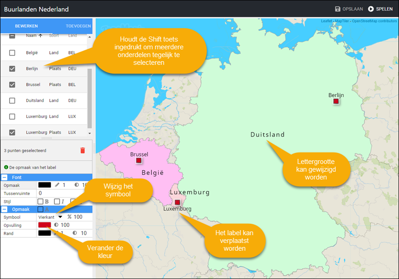This screenshot has height=279, width=399.
Task: Click the pencil icon in Font Opmaak row
Action: point(57,185)
